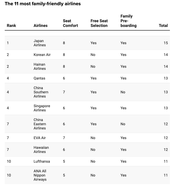Click the Total column header
Viewport: 188px width, 188px height.
[163, 26]
